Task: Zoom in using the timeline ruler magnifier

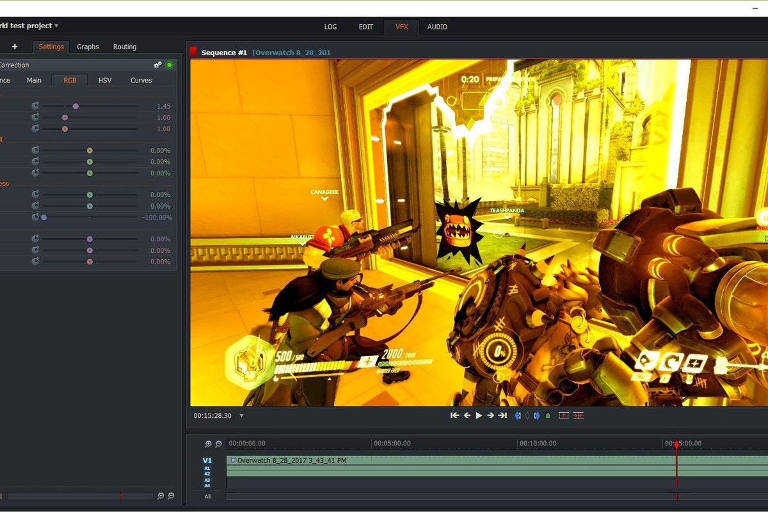Action: pos(209,444)
